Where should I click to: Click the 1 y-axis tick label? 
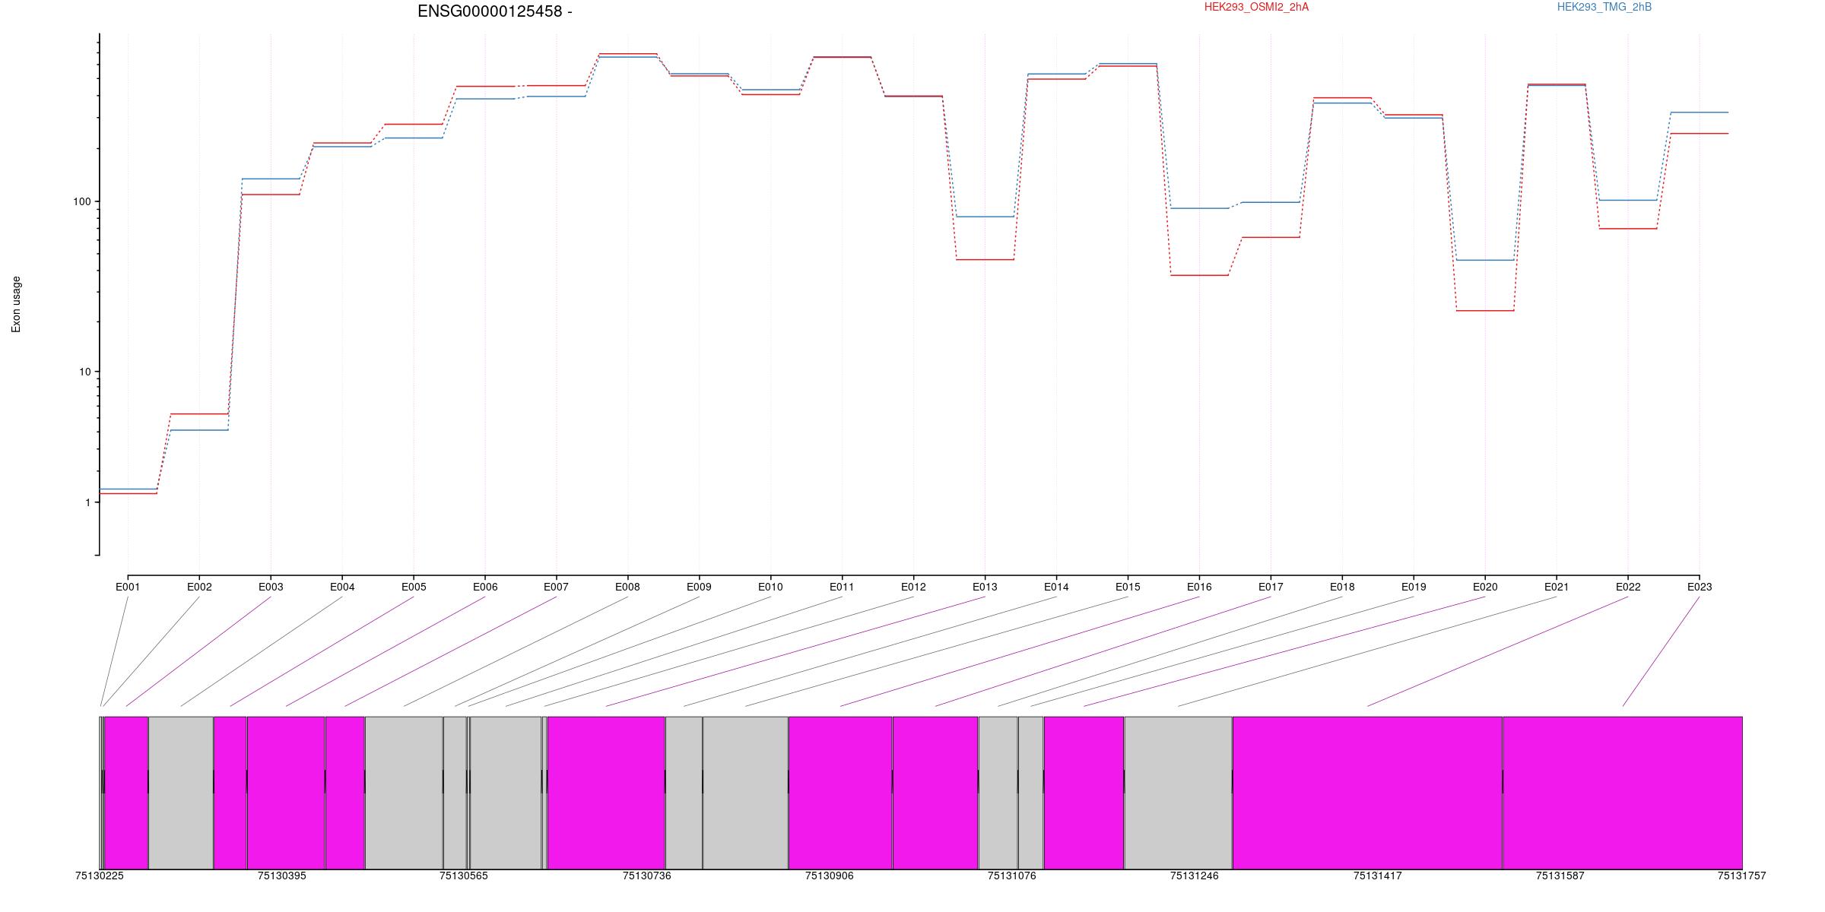pos(87,502)
